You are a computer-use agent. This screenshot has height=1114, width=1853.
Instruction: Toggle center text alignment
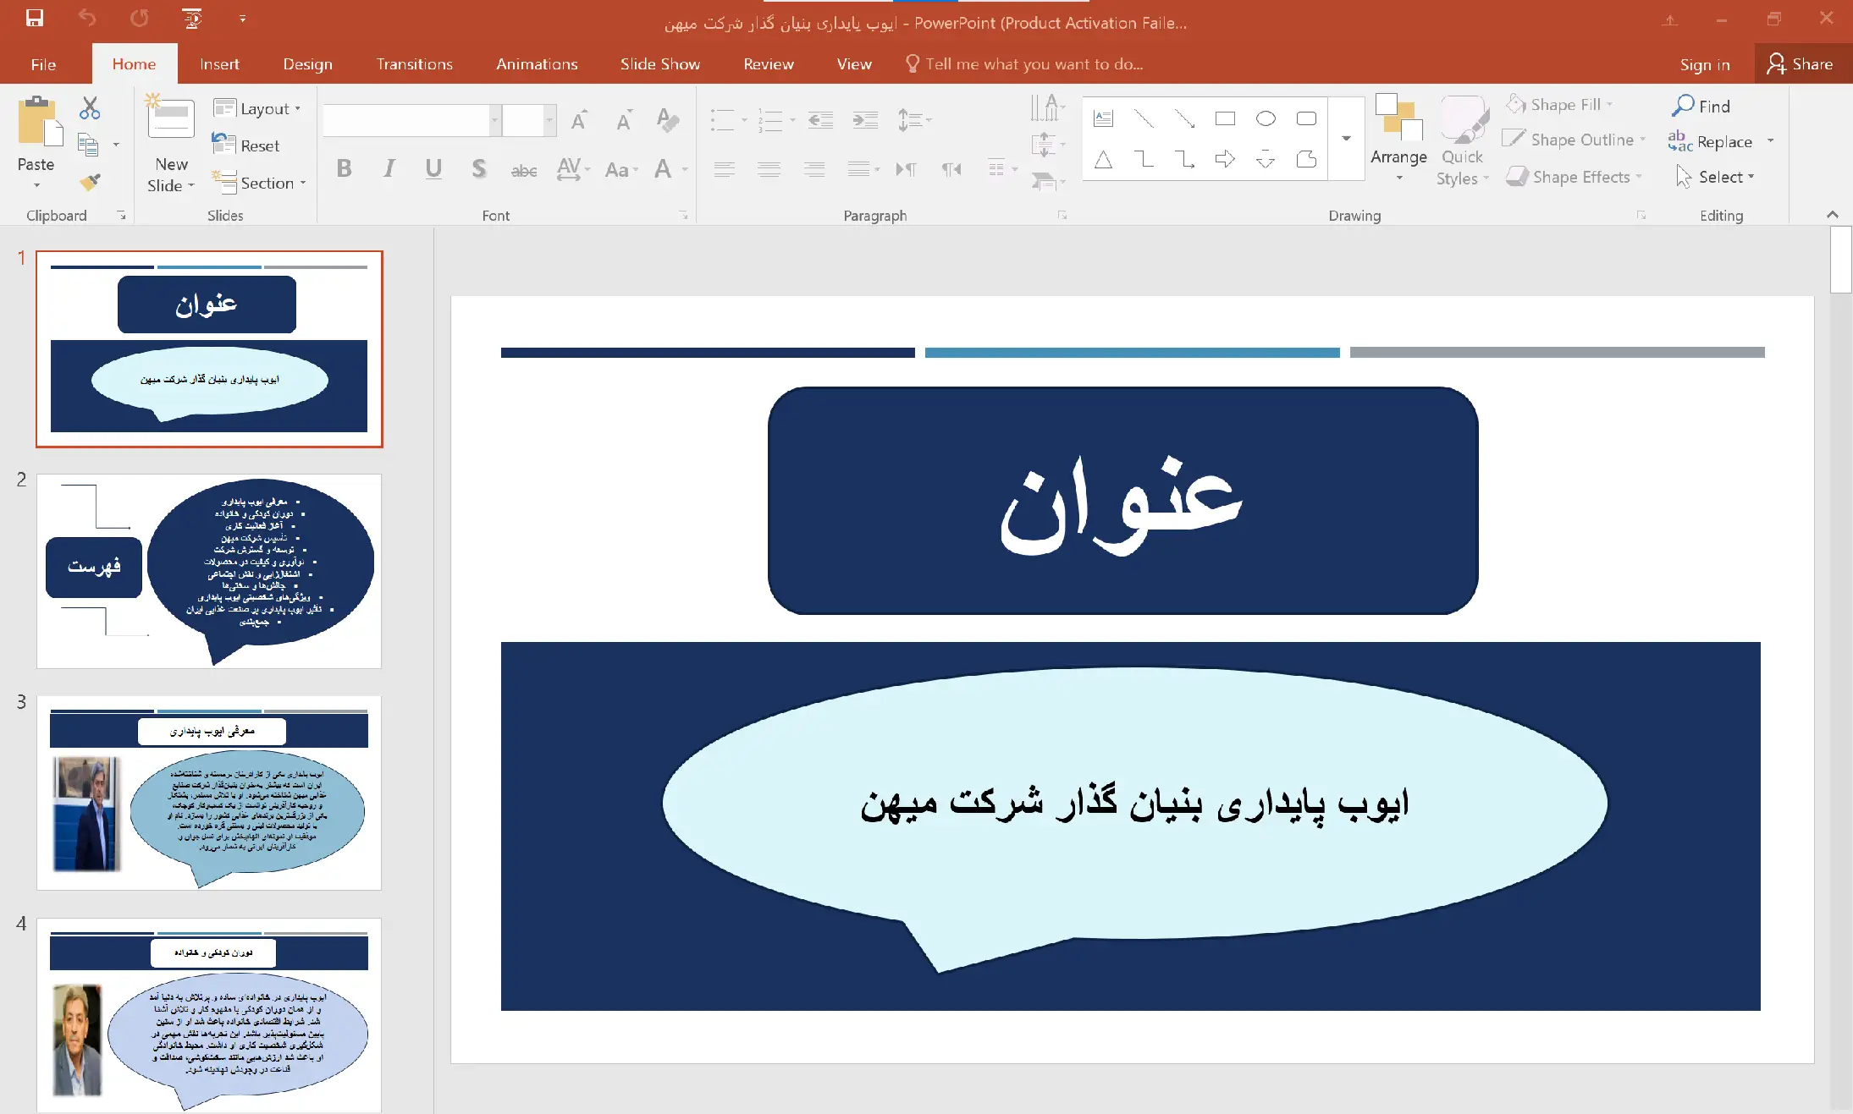[769, 169]
